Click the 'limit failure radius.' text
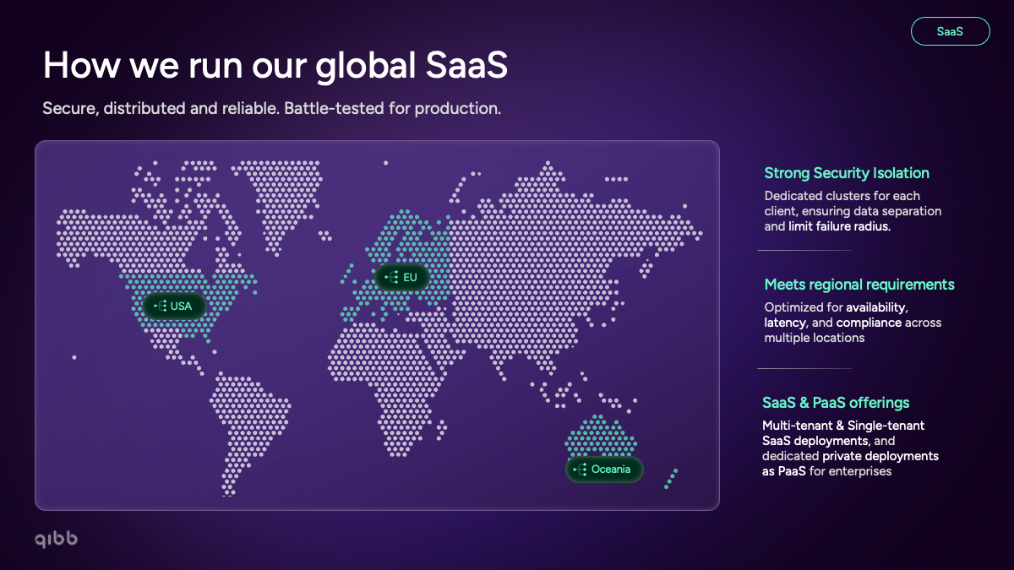Image resolution: width=1014 pixels, height=570 pixels. [839, 226]
